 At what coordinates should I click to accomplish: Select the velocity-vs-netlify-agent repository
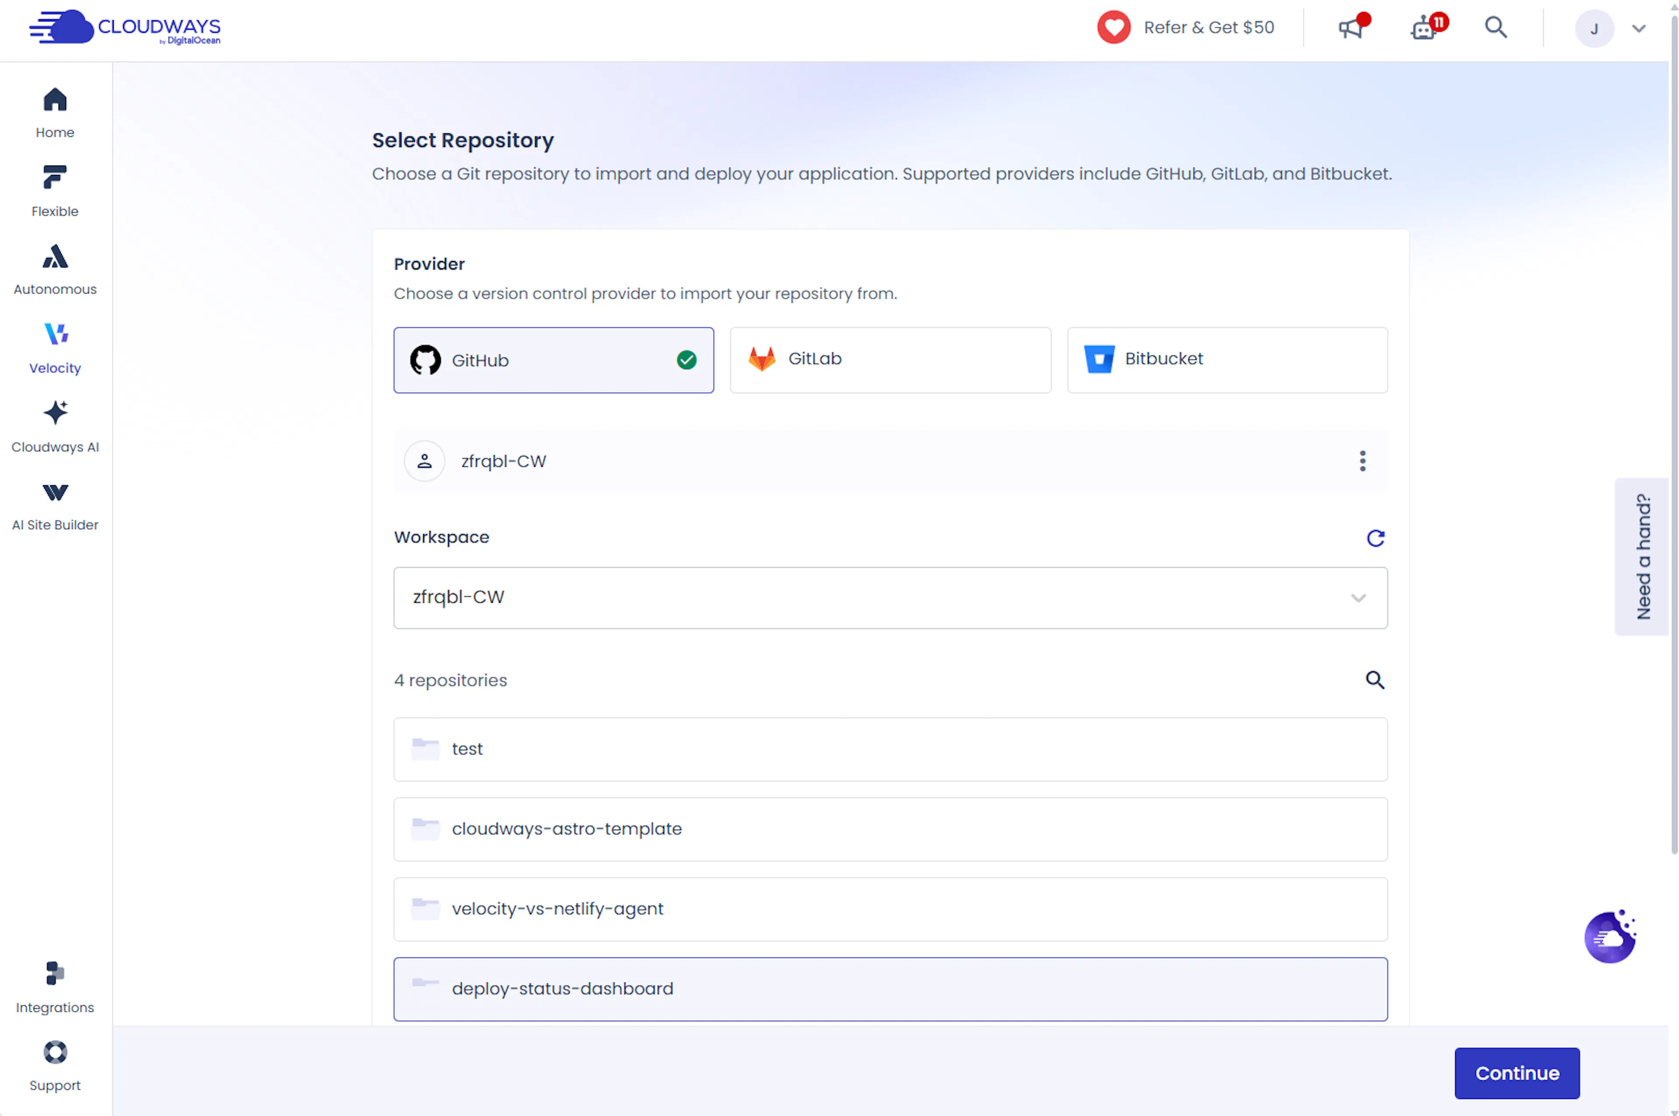890,910
